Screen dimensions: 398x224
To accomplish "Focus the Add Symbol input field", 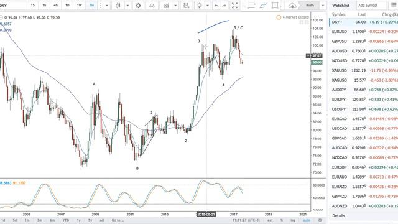I will [x=371, y=6].
